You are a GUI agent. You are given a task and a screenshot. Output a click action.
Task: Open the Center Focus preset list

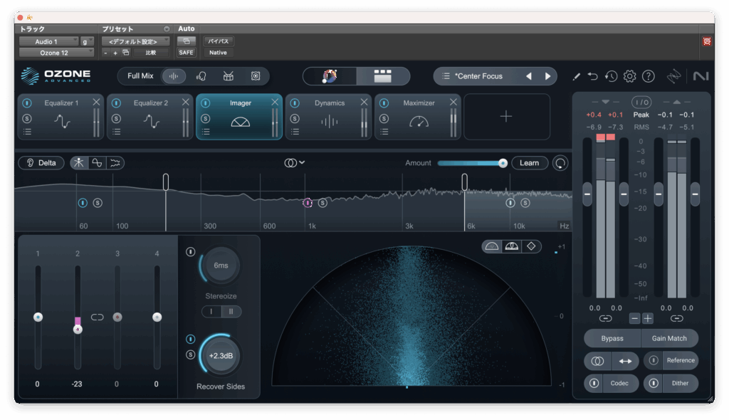[446, 76]
